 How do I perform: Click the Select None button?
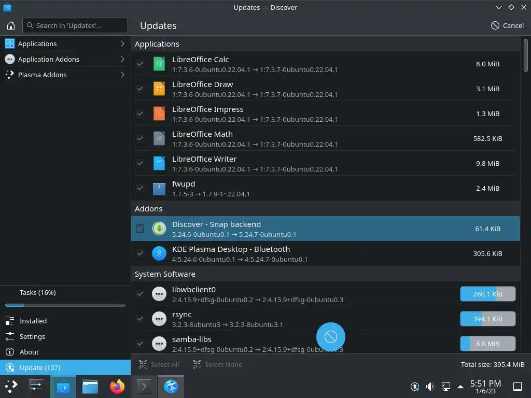pos(217,364)
